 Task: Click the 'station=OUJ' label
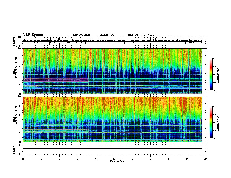tap(108, 35)
